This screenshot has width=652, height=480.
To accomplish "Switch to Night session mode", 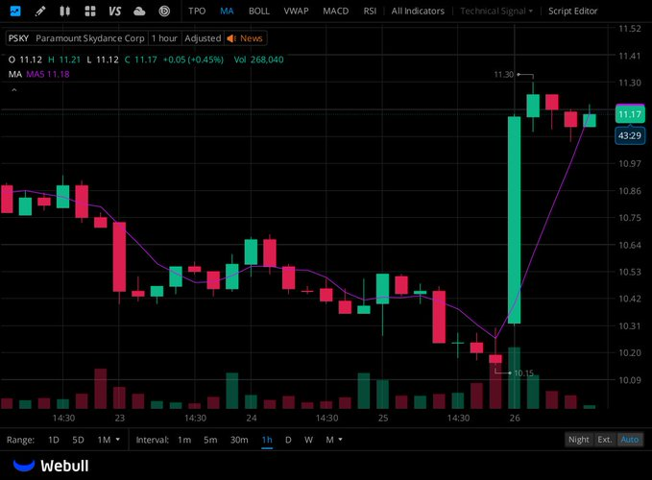I will pyautogui.click(x=578, y=440).
